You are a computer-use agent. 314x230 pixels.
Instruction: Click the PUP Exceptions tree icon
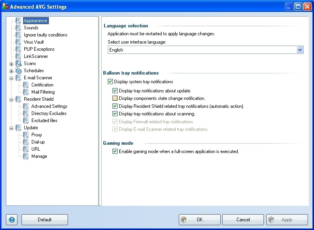pyautogui.click(x=18, y=49)
